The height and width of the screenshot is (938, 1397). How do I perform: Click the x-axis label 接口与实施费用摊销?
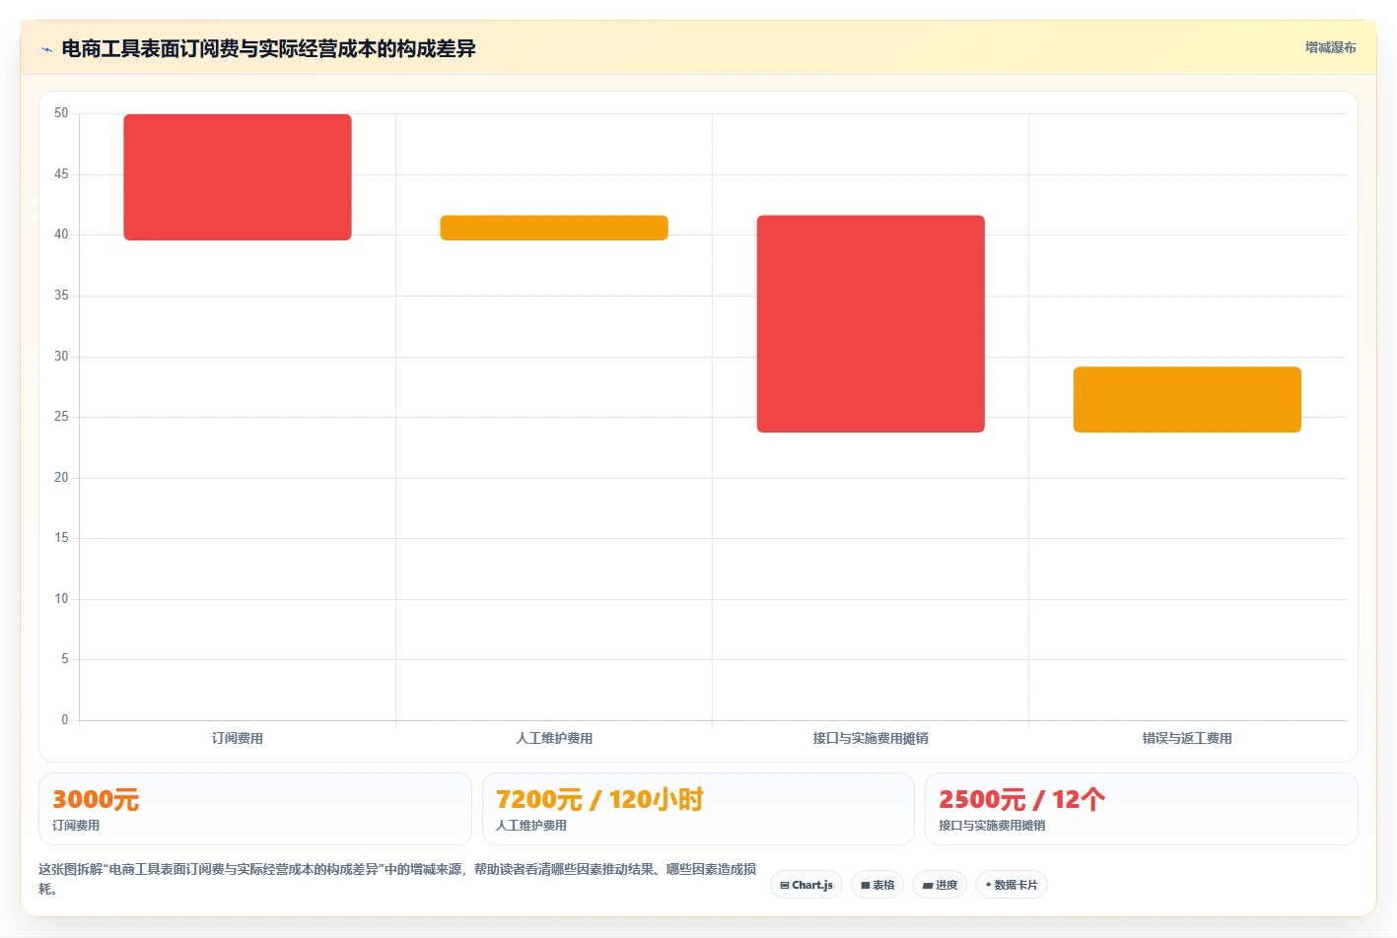coord(871,738)
